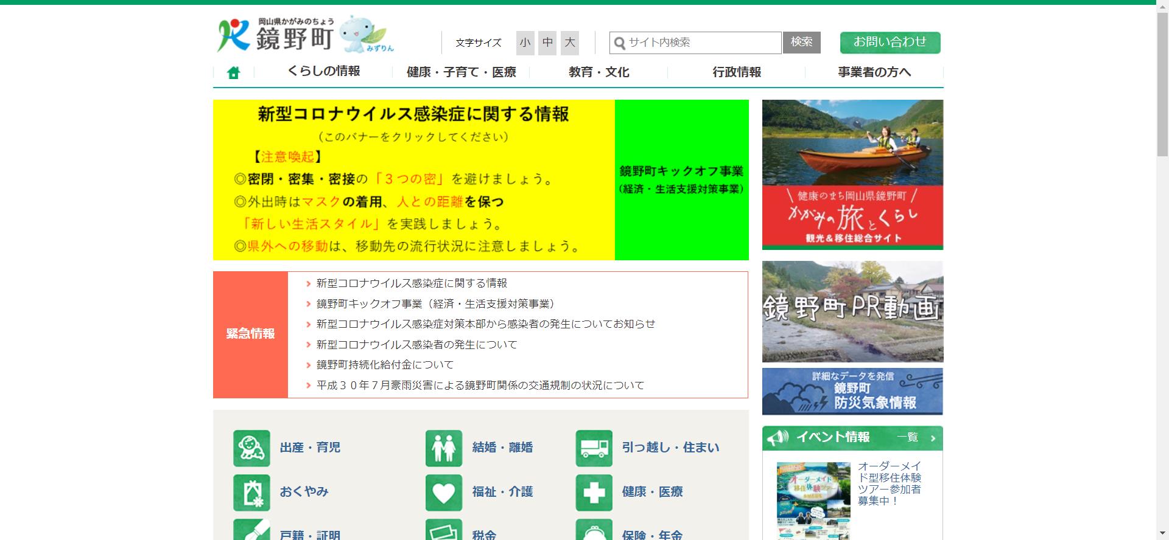The image size is (1169, 540).
Task: Open the イベント情報 megaphone icon
Action: point(778,437)
